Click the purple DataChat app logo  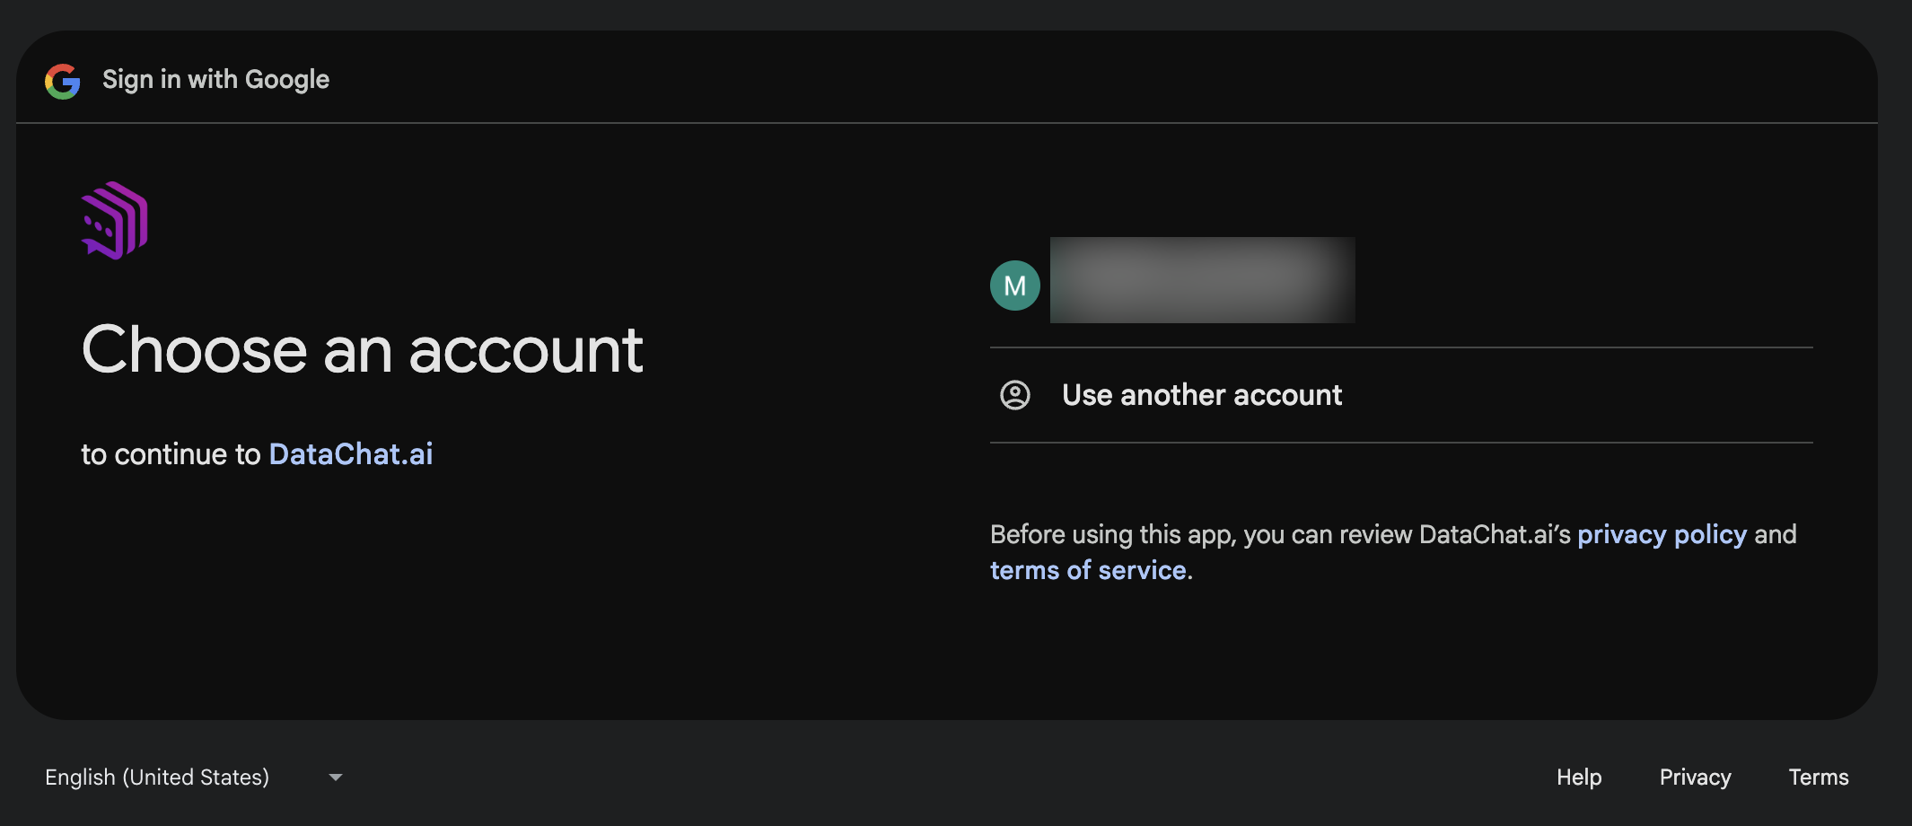[x=115, y=221]
